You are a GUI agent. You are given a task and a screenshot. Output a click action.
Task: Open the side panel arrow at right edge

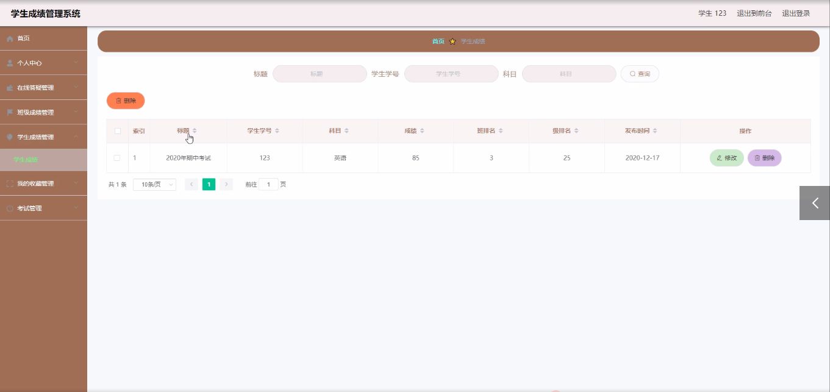(x=815, y=203)
